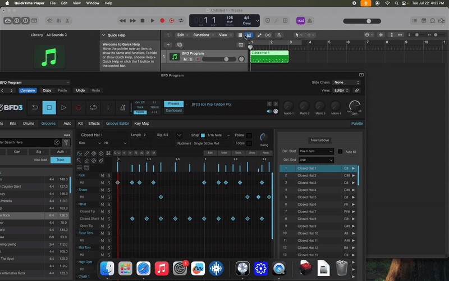Turn the Swing knob in Groove Editor
449x281 pixels.
[264, 137]
